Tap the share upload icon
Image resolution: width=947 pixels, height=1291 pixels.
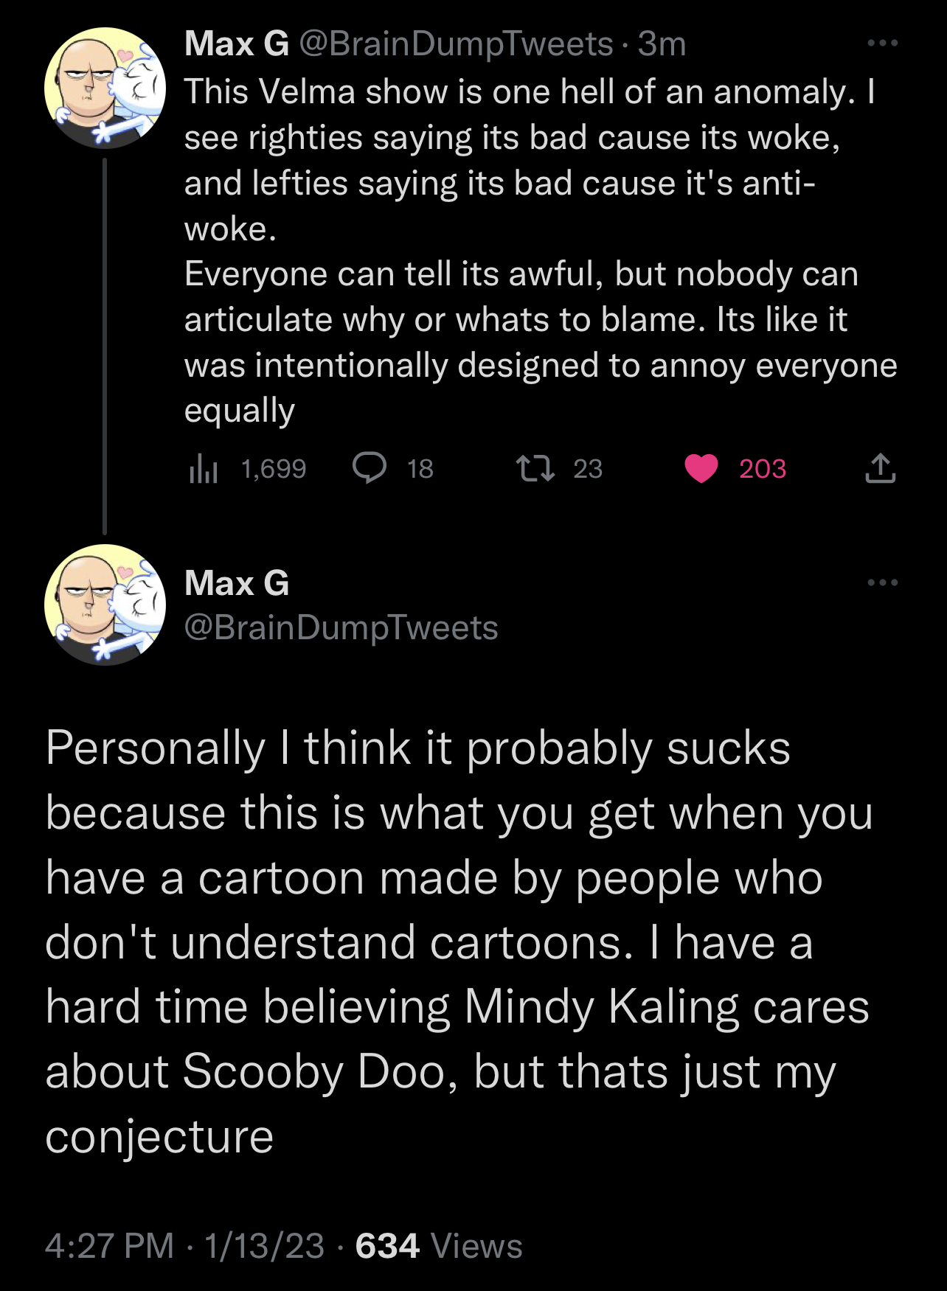click(x=880, y=468)
